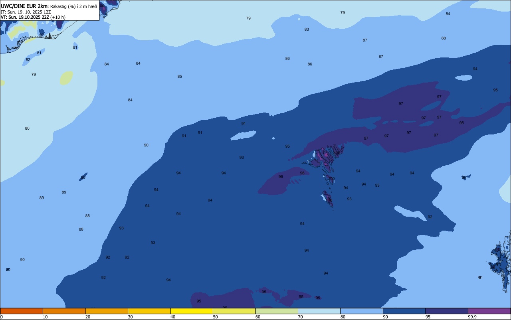
Task: Click the legend tick label "0"
Action: [2, 317]
